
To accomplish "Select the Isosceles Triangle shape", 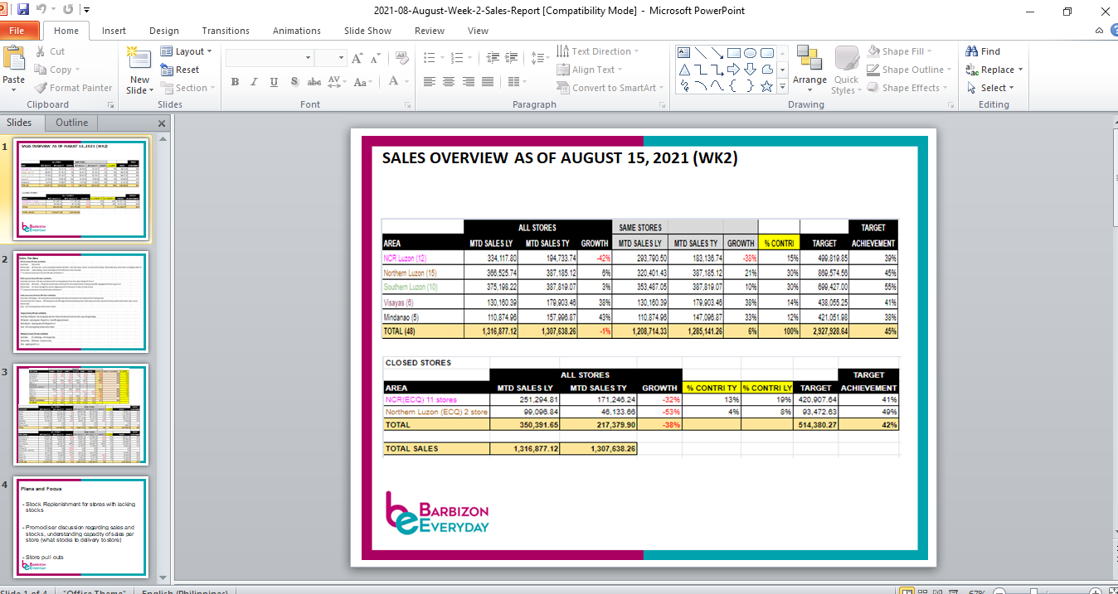I will (685, 70).
